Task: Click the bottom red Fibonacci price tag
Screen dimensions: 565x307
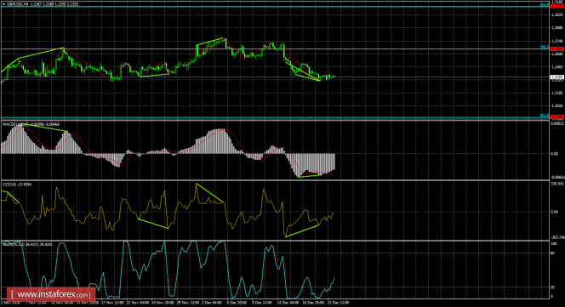Action: click(557, 117)
